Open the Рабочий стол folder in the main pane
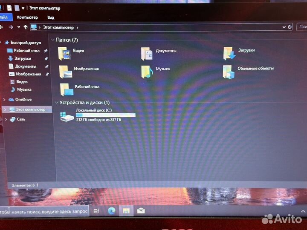Image resolution: width=307 pixels, height=230 pixels. pos(66,89)
